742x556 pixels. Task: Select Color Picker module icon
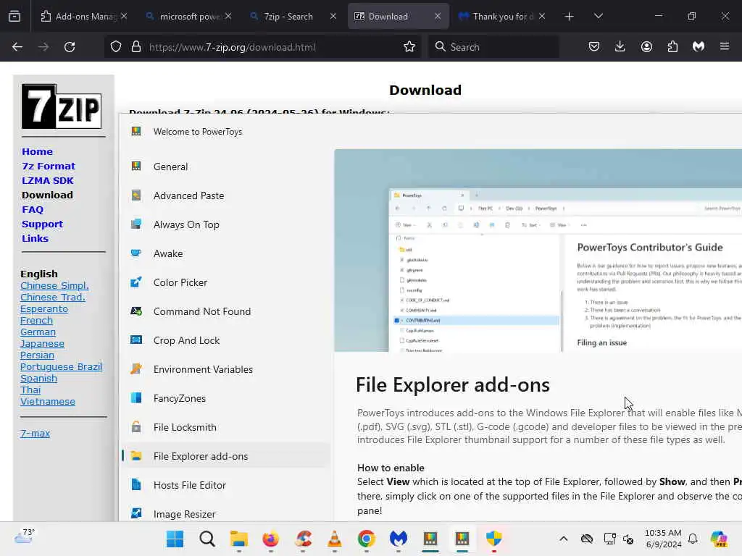click(x=136, y=282)
